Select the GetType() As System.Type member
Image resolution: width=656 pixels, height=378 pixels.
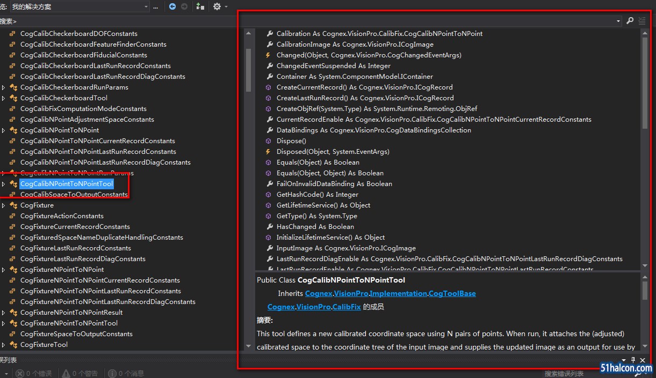pos(316,216)
